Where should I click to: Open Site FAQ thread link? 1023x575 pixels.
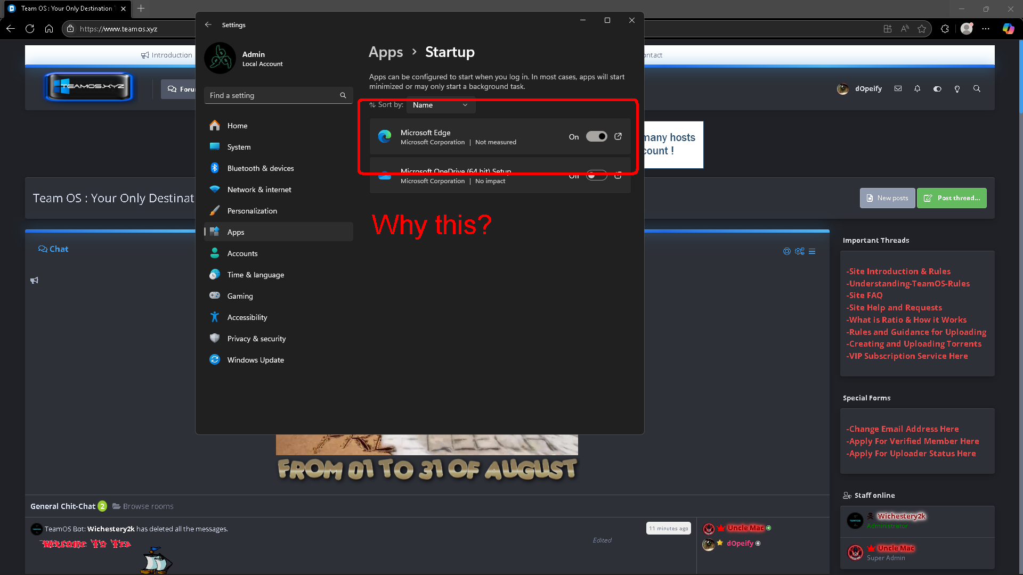pyautogui.click(x=864, y=295)
